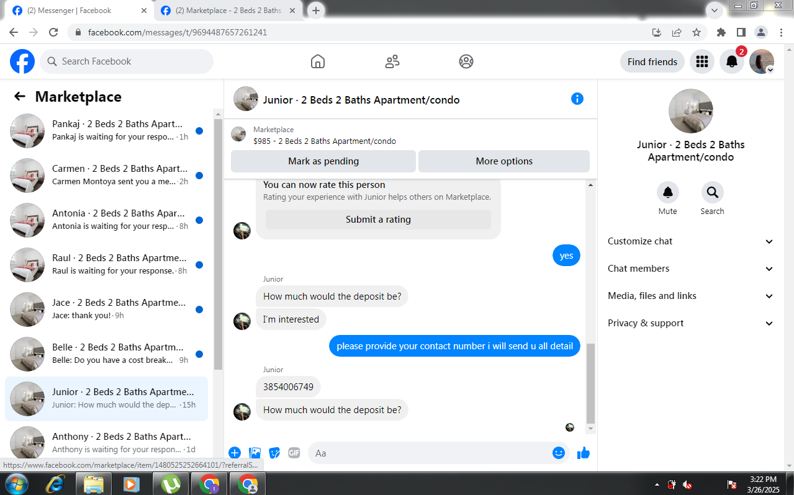Open more actions plus icon in composer
794x495 pixels.
point(235,453)
